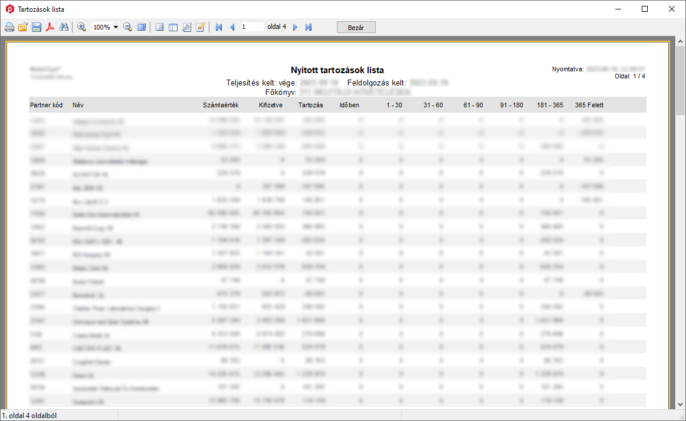Zoom in with the magnifier plus icon
686x421 pixels.
click(x=81, y=27)
